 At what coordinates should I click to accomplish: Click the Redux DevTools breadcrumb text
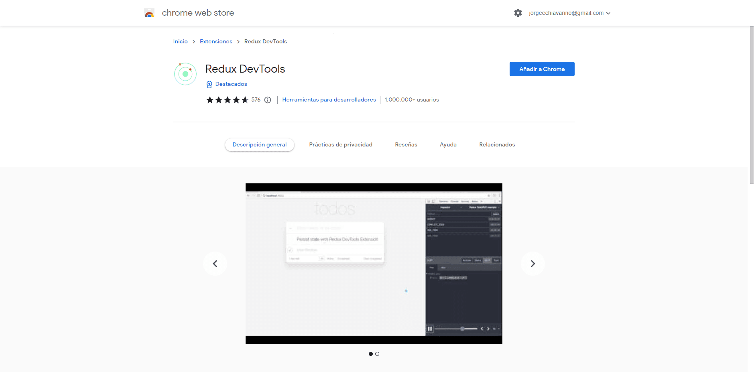(x=266, y=41)
